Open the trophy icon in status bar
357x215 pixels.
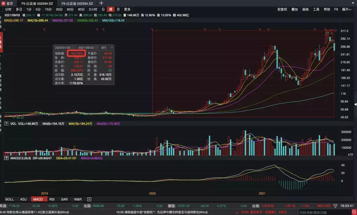click(336, 206)
